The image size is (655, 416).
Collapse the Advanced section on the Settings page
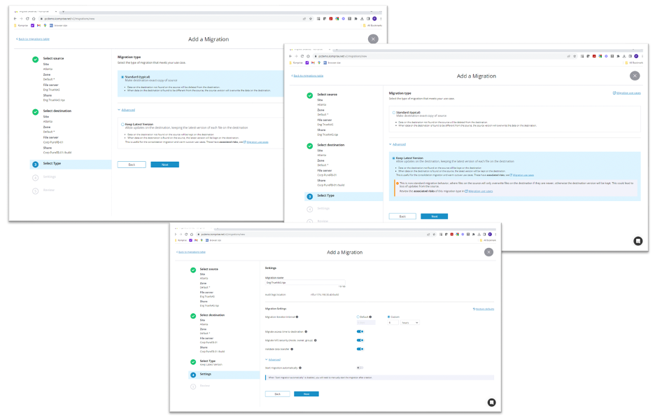274,359
